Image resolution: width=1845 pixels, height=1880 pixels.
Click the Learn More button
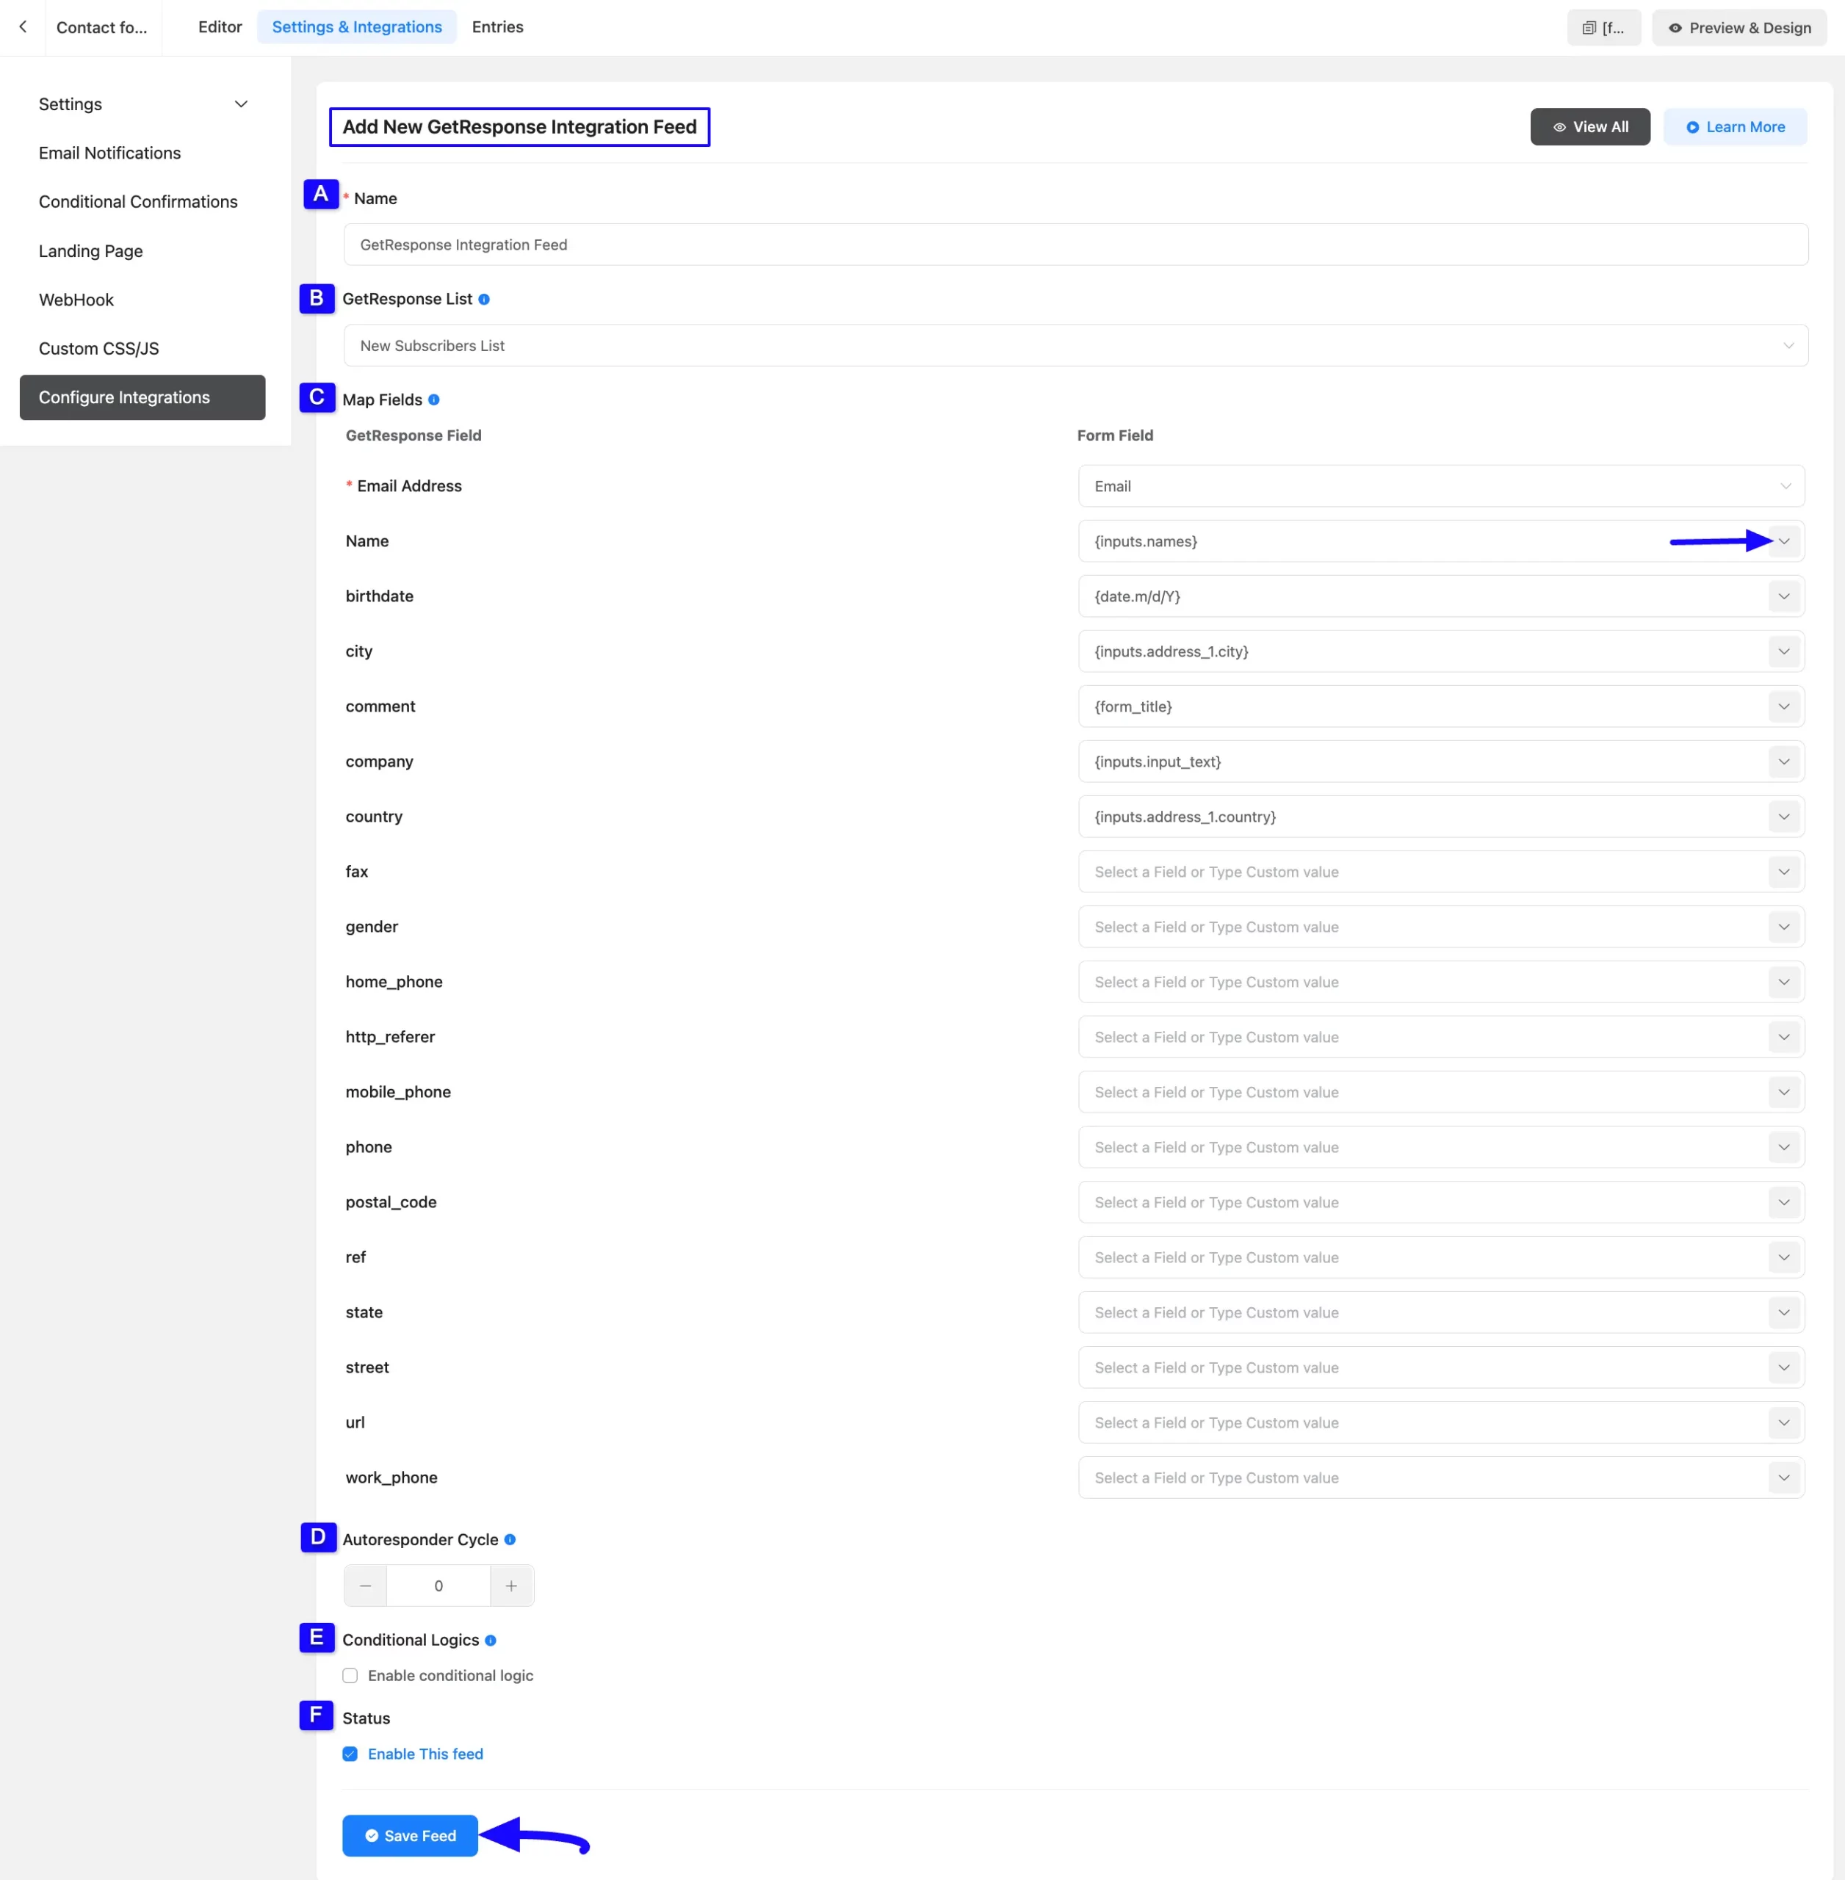point(1735,127)
